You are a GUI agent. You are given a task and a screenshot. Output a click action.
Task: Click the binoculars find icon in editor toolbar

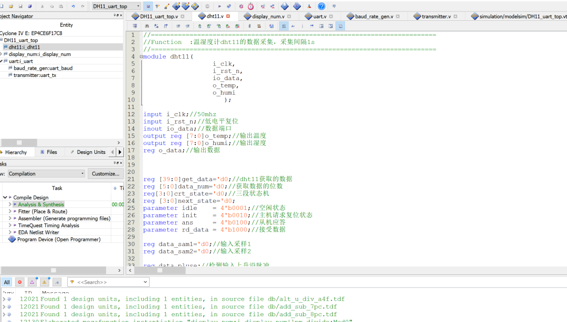tap(148, 26)
